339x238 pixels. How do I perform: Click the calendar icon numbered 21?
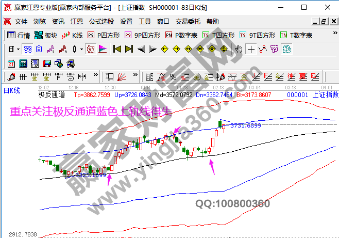(x=11, y=63)
